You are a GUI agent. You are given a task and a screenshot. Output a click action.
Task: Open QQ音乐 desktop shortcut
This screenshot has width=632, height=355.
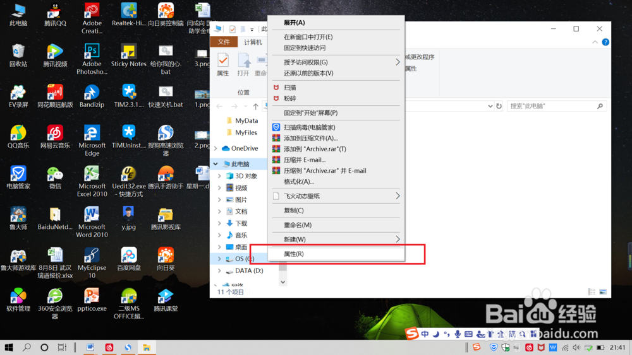click(x=18, y=137)
